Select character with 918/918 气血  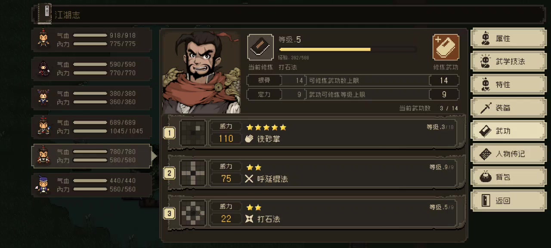(92, 40)
